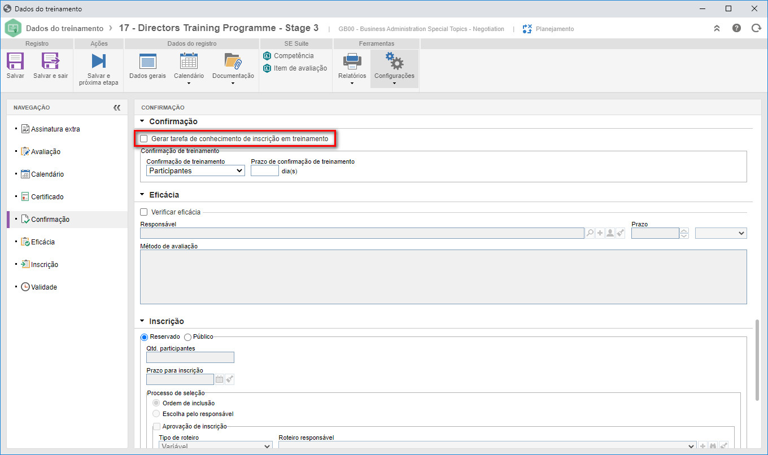Collapse the Confirmação section
The width and height of the screenshot is (768, 455).
click(142, 121)
